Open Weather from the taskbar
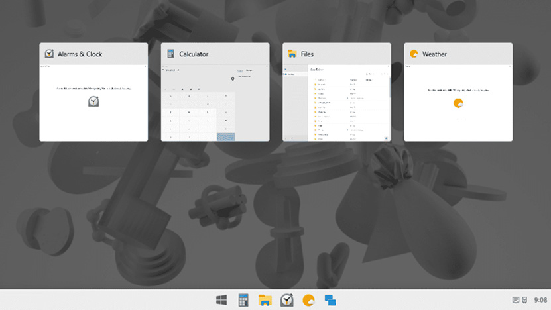The image size is (551, 310). (x=308, y=300)
